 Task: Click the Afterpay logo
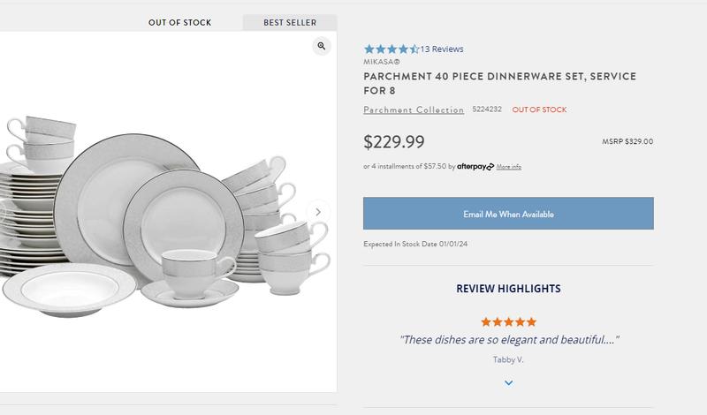[475, 166]
